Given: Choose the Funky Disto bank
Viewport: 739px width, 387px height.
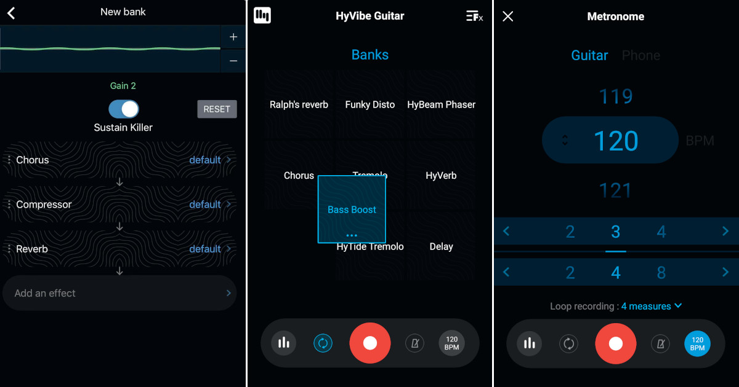Looking at the screenshot, I should coord(370,104).
